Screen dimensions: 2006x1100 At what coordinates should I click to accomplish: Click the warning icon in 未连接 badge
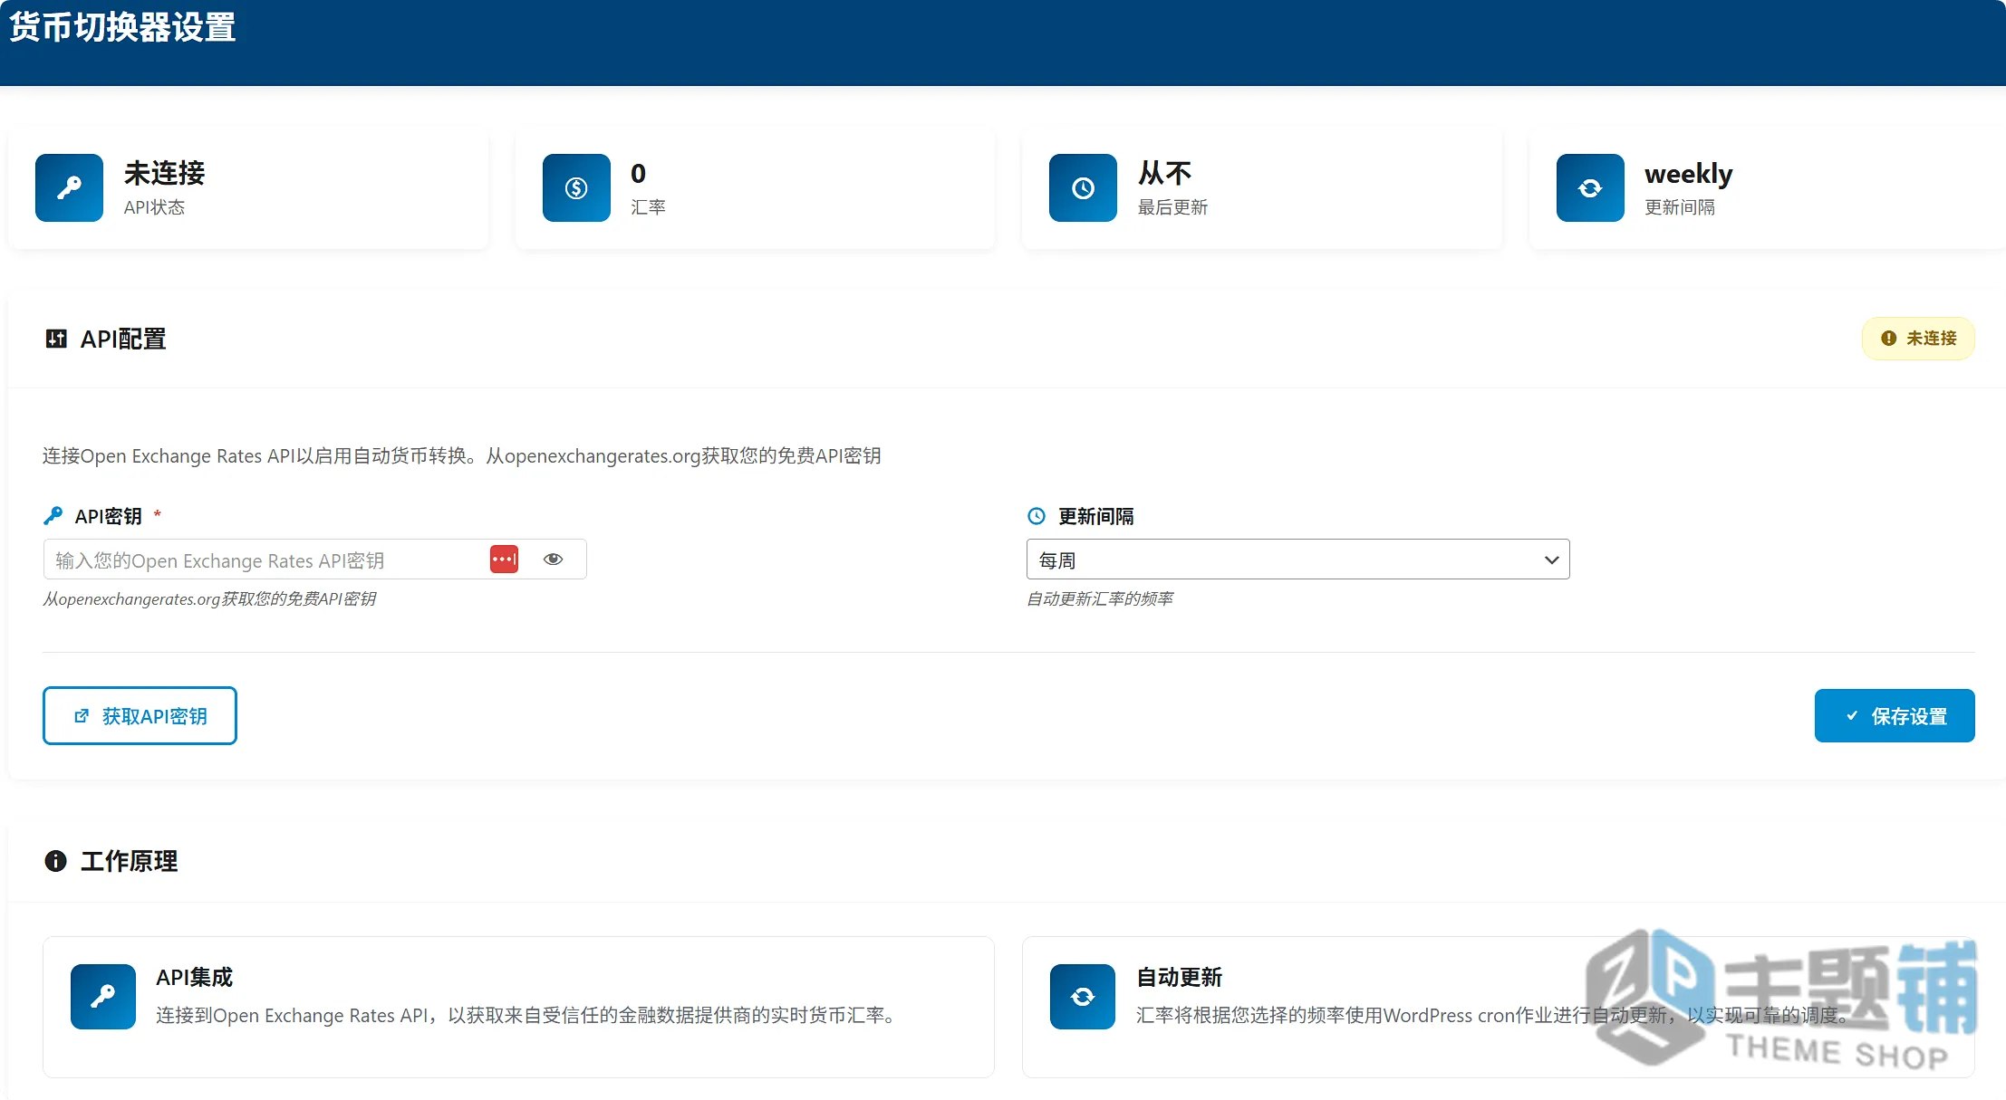[1889, 338]
